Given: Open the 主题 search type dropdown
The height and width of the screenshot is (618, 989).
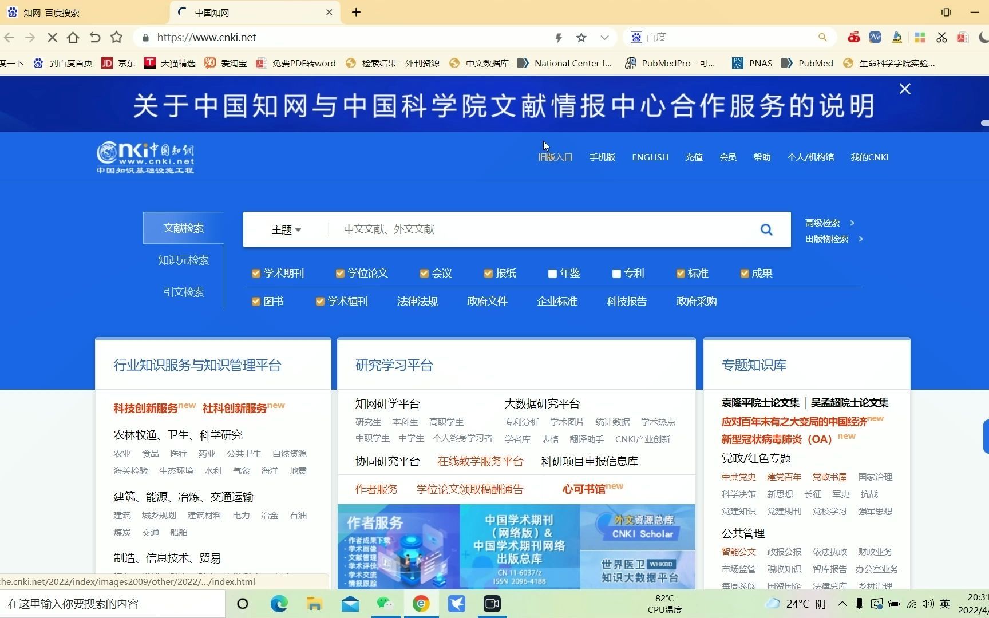Looking at the screenshot, I should coord(286,229).
